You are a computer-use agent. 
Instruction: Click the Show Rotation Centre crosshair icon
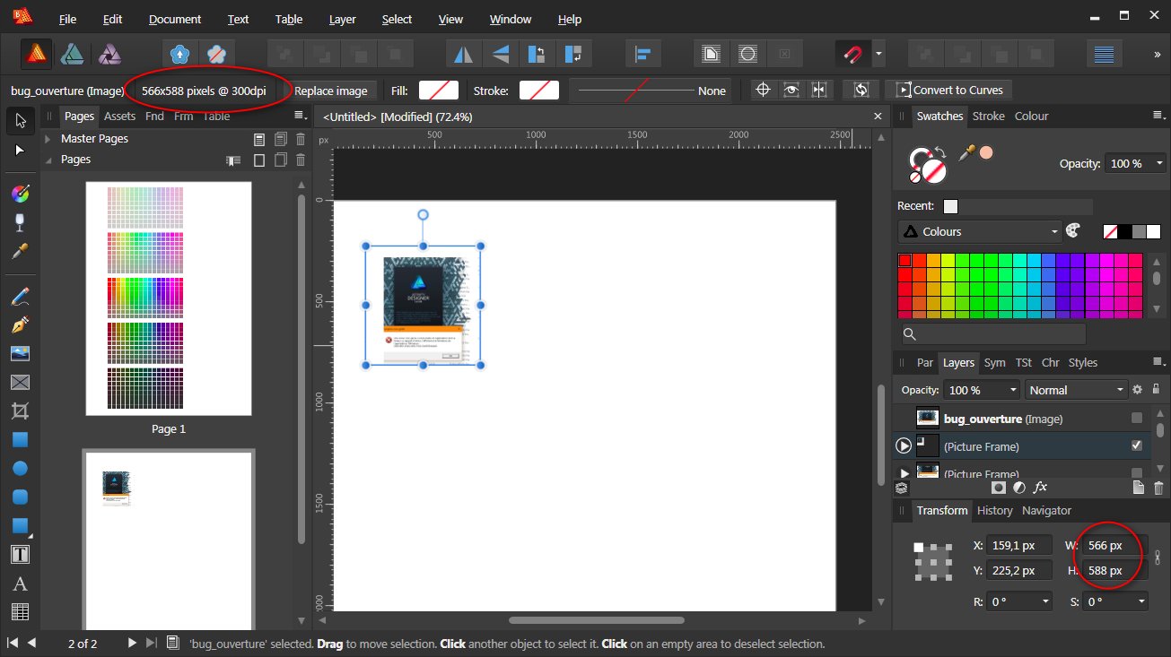763,90
